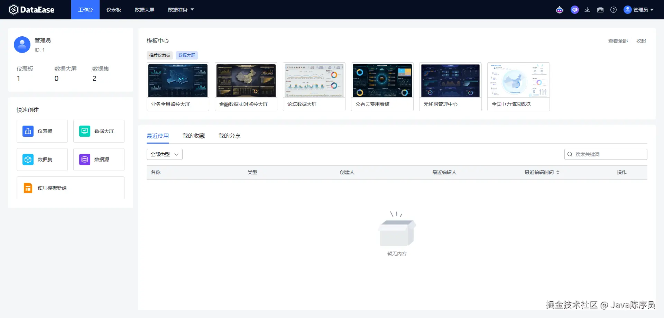The image size is (664, 318).
Task: Click the blue 仪表板 chart icon
Action: pos(28,131)
